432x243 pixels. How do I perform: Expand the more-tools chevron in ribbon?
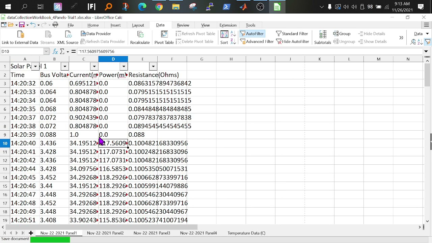pos(401,38)
